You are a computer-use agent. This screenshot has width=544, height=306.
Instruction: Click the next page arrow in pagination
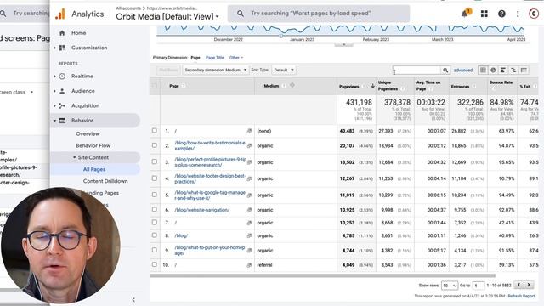pos(529,285)
